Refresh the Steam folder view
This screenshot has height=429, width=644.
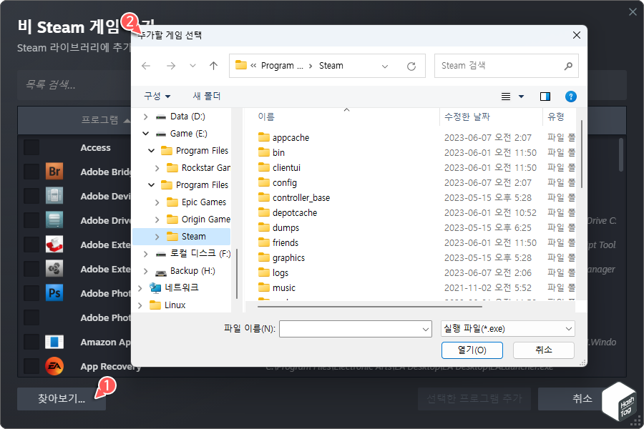point(412,65)
